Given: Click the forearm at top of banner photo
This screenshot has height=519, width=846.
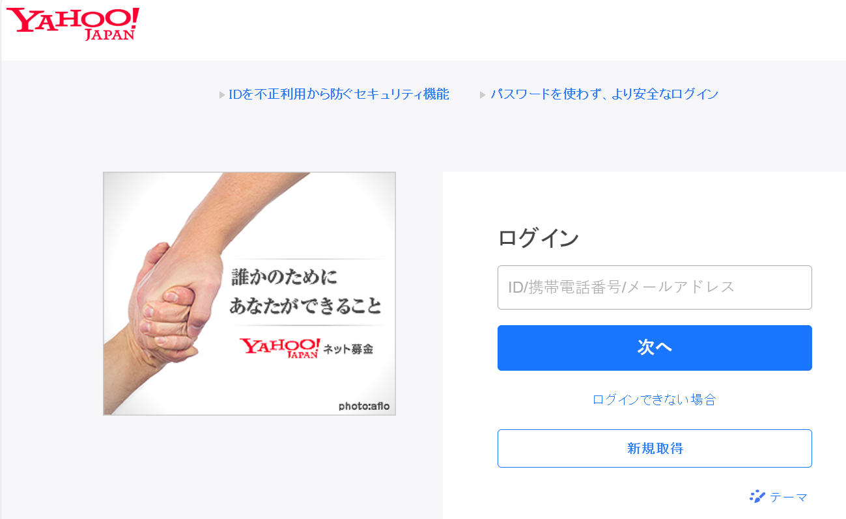Looking at the screenshot, I should click(x=261, y=202).
